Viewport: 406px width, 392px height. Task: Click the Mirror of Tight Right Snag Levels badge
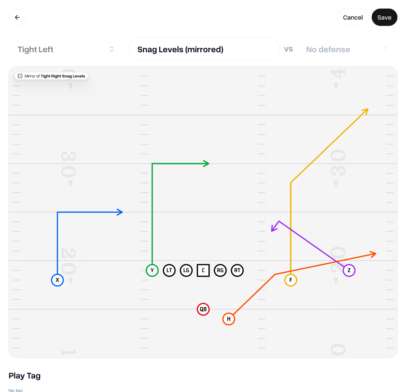[x=54, y=76]
